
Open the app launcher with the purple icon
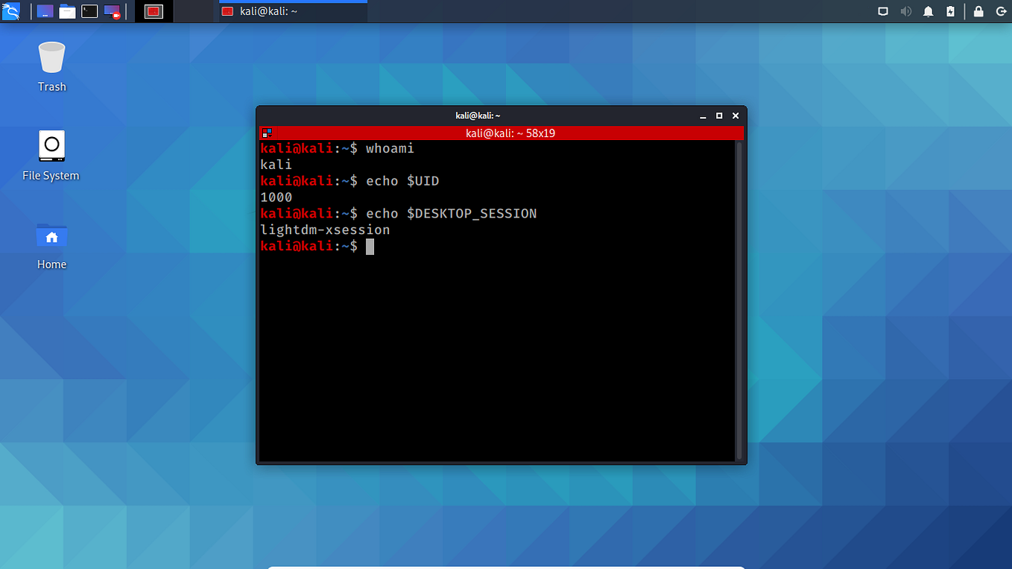coord(45,11)
